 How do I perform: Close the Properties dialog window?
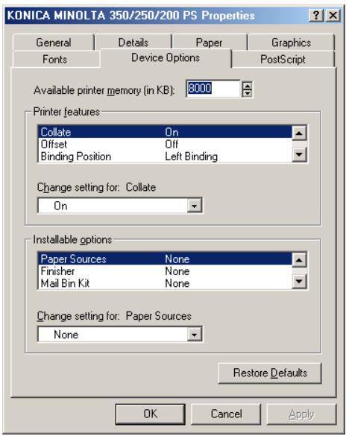333,16
